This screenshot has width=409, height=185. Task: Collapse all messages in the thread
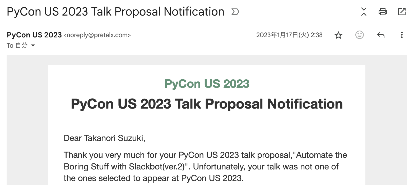pyautogui.click(x=364, y=12)
